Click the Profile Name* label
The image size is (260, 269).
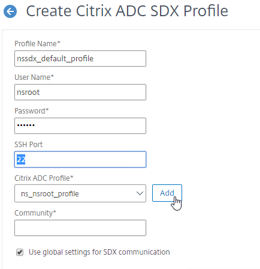37,44
